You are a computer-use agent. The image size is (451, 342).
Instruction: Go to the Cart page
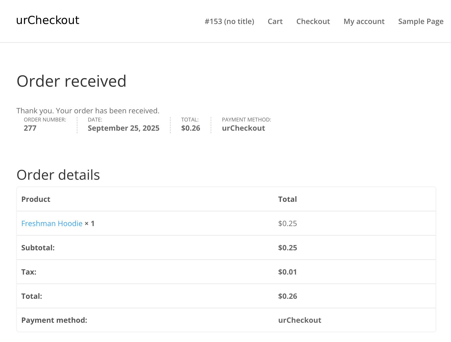tap(275, 21)
